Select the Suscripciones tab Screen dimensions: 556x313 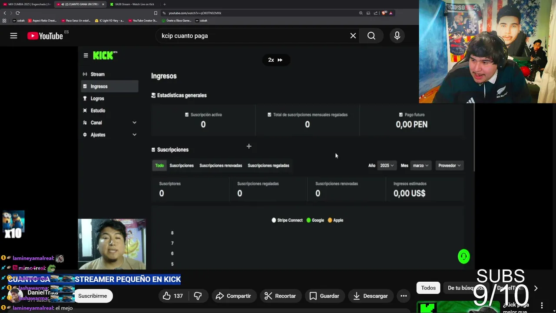182,166
